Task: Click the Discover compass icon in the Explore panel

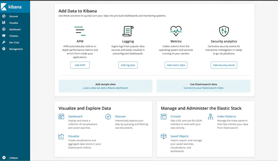Action: [x=108, y=117]
